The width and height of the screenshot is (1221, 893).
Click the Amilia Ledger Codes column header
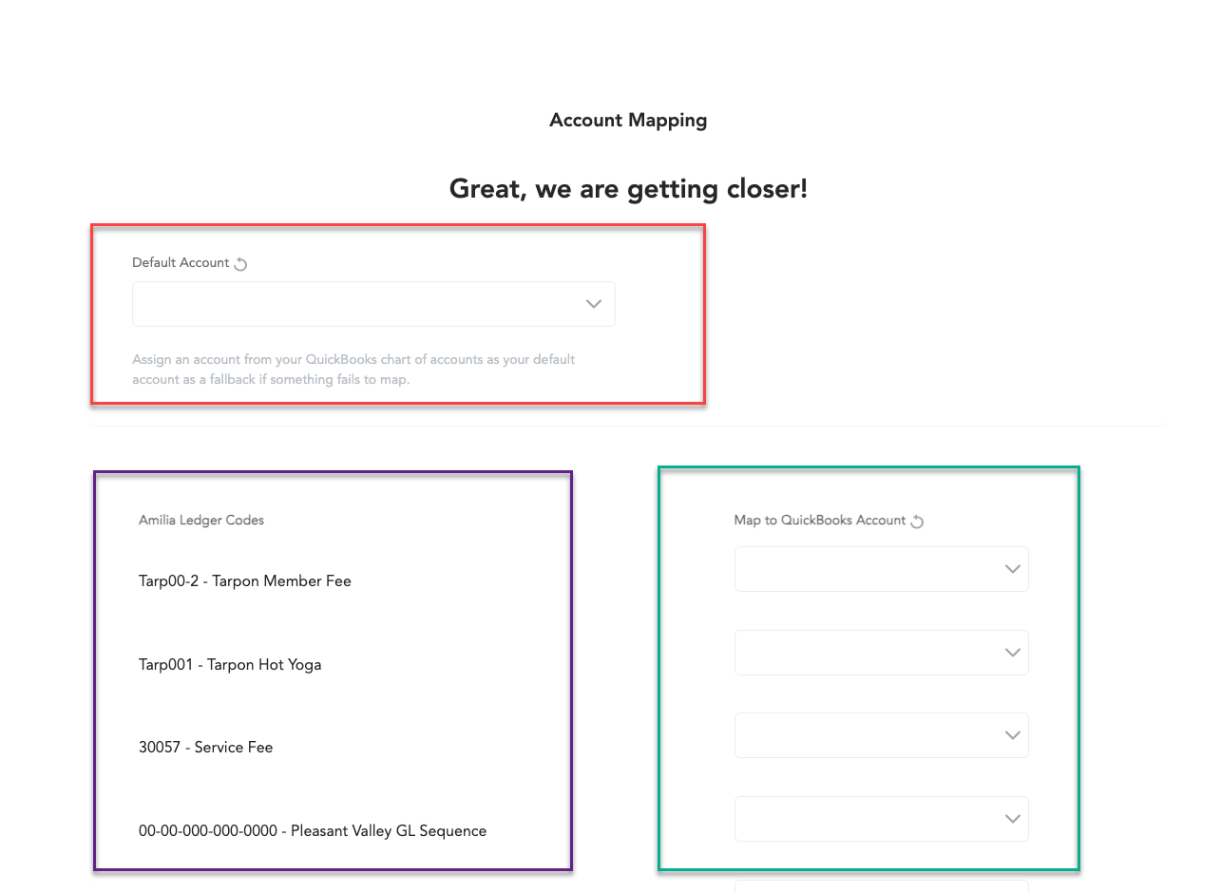click(201, 521)
